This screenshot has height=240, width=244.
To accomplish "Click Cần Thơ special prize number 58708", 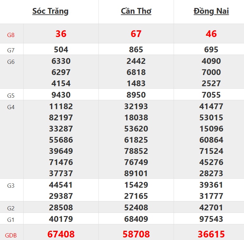I will [136, 234].
